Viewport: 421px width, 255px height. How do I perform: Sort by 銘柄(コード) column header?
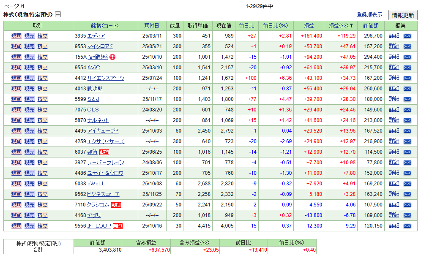pos(105,25)
